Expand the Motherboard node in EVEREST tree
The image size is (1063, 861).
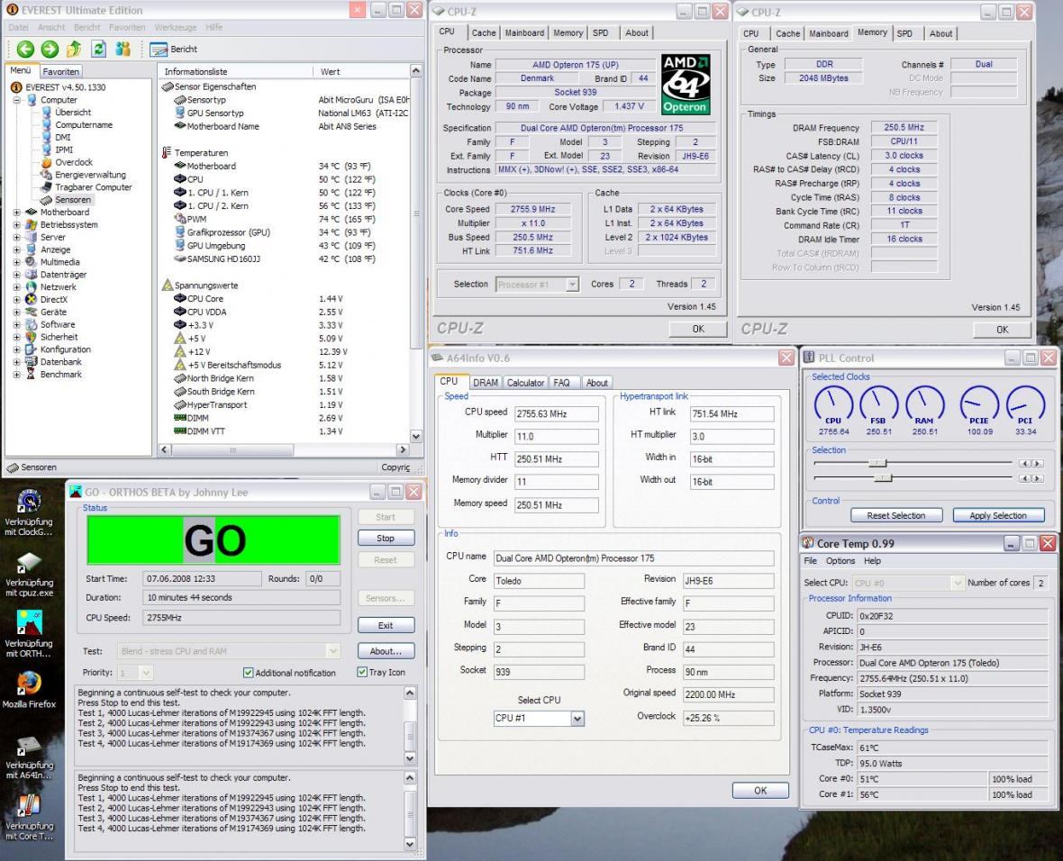click(x=17, y=213)
